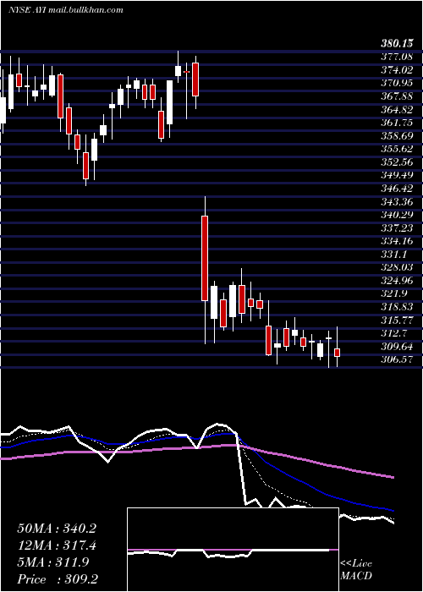The height and width of the screenshot is (592, 423).
Task: Click the 12MA : 317.4 reading
Action: 57,545
